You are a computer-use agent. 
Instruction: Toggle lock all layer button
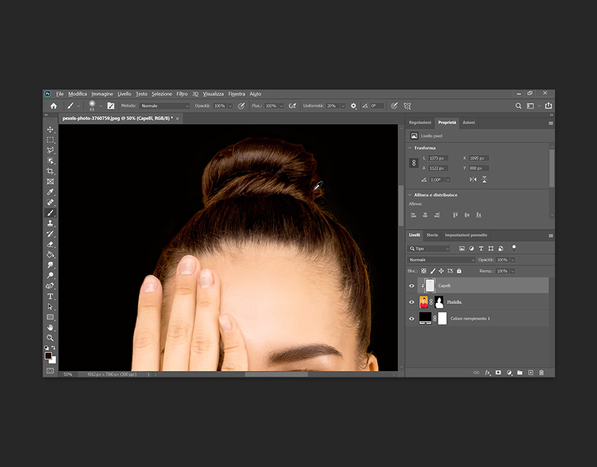[459, 271]
